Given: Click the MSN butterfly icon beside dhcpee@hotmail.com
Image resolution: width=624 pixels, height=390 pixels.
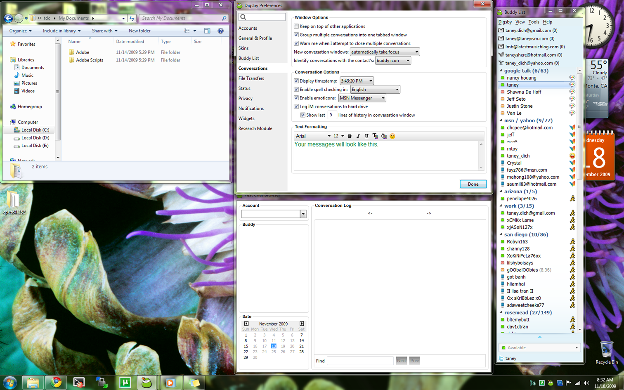Looking at the screenshot, I should click(572, 128).
